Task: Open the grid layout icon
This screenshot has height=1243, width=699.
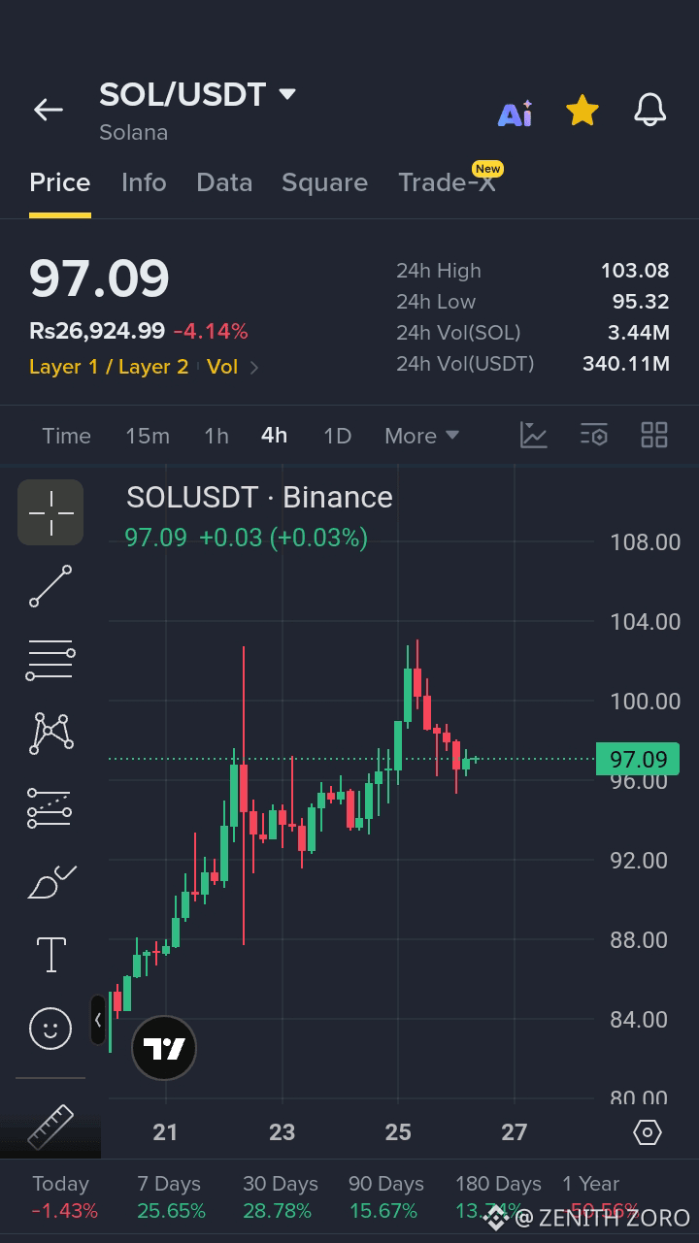Action: click(654, 435)
